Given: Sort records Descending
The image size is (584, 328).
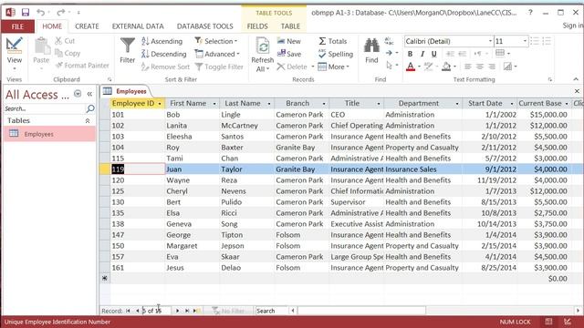Looking at the screenshot, I should (x=164, y=54).
